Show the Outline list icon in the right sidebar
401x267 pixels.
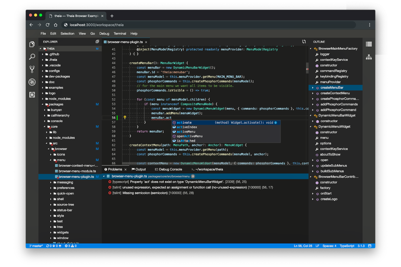pyautogui.click(x=369, y=44)
